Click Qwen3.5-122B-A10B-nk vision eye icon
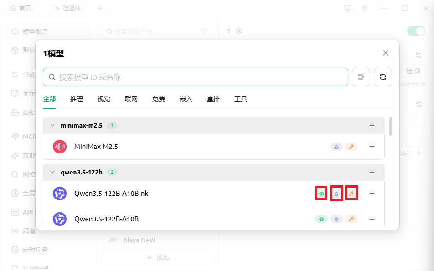434x271 pixels. click(321, 194)
